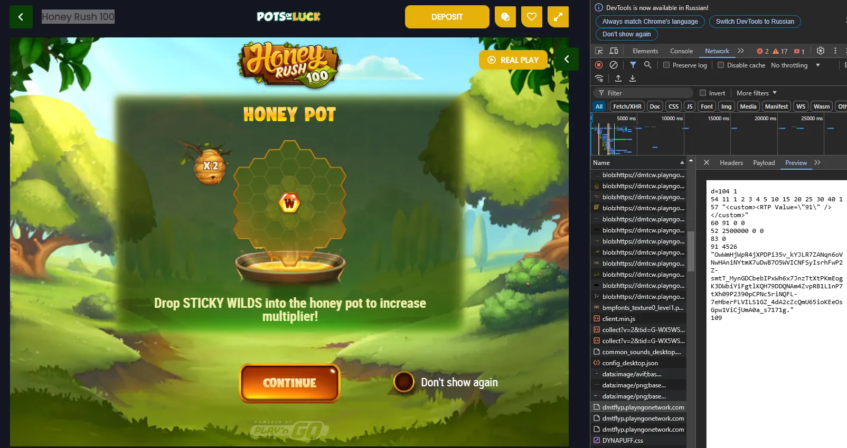Image resolution: width=847 pixels, height=448 pixels.
Task: Click the issues count indicator
Action: (x=799, y=52)
